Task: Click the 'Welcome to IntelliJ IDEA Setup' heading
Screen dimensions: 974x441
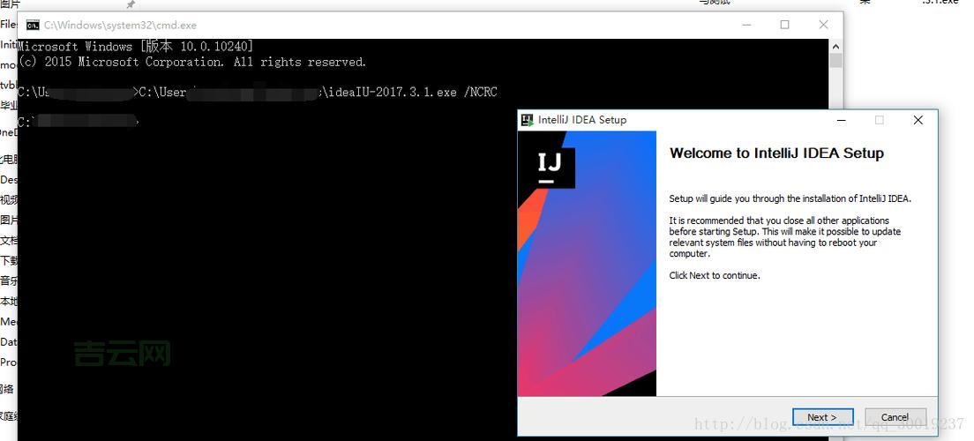Action: [x=776, y=153]
